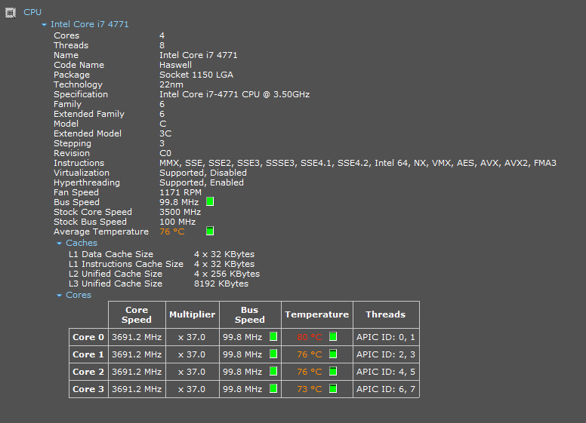This screenshot has height=423, width=586.
Task: Click the Temperature column header
Action: click(316, 314)
